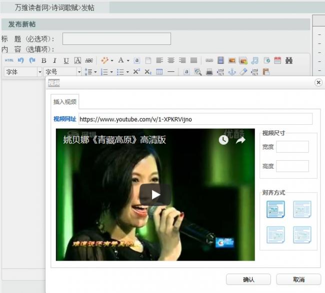Click the clipboard paste icon
The image size is (325, 293).
click(x=266, y=72)
